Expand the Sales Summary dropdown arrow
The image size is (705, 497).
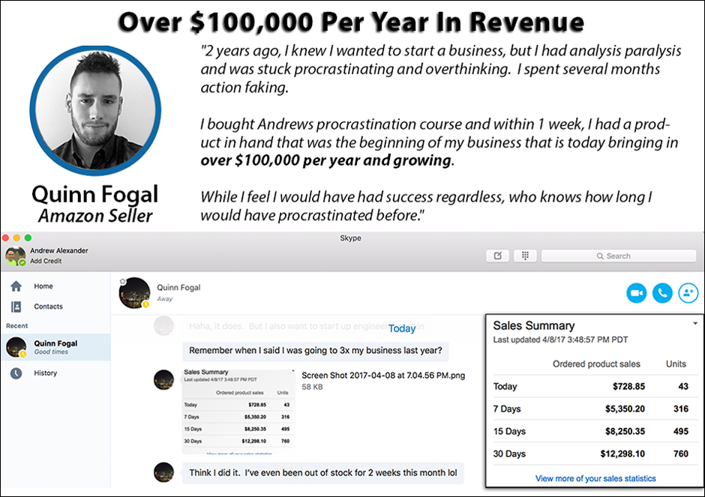695,323
